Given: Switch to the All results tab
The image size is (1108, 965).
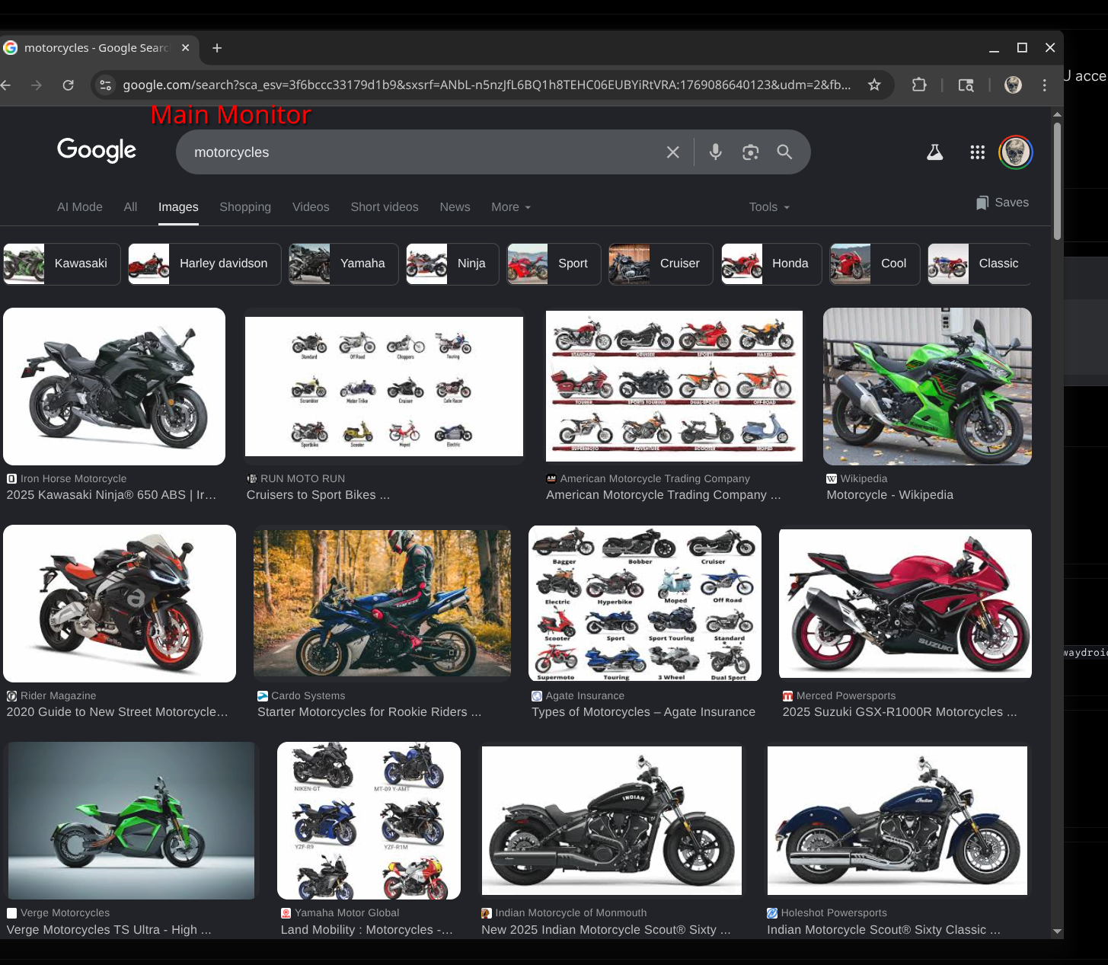Looking at the screenshot, I should (130, 207).
